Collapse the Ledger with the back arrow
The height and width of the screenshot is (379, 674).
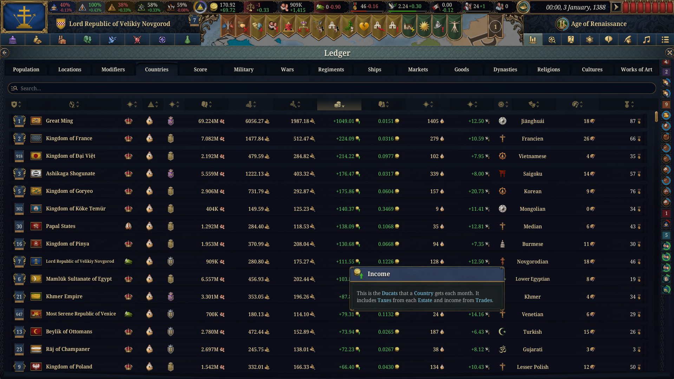point(5,53)
